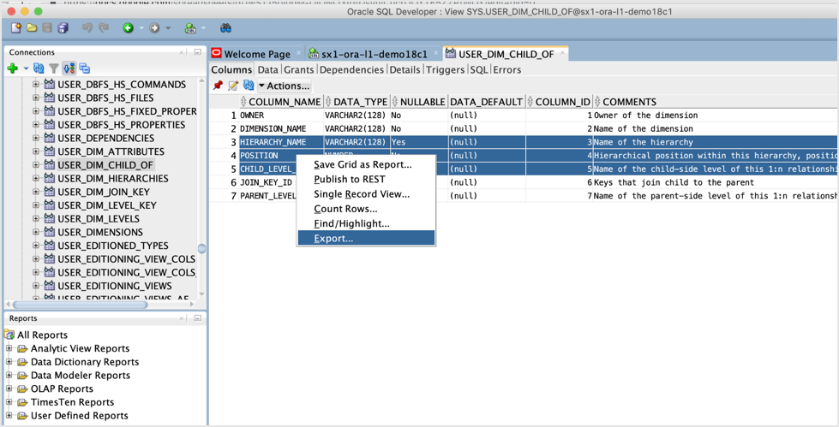This screenshot has width=839, height=427.
Task: Open the Details sub-tab
Action: click(405, 69)
